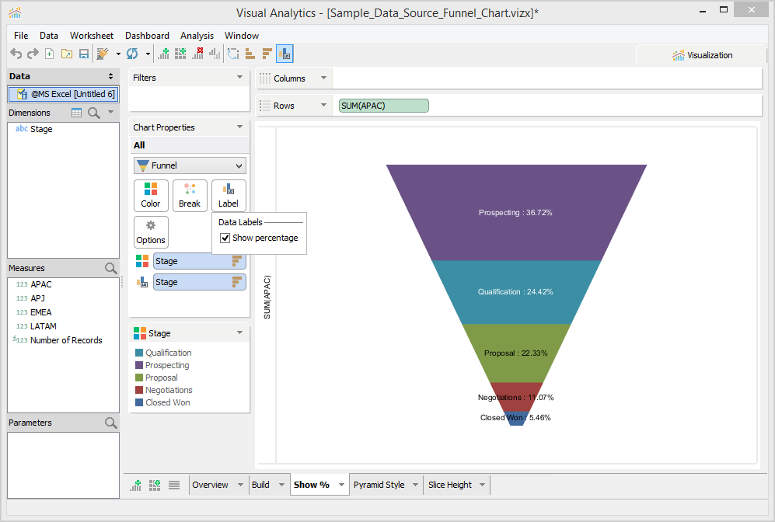Click the Label button in Chart Properties
This screenshot has width=775, height=522.
click(229, 196)
